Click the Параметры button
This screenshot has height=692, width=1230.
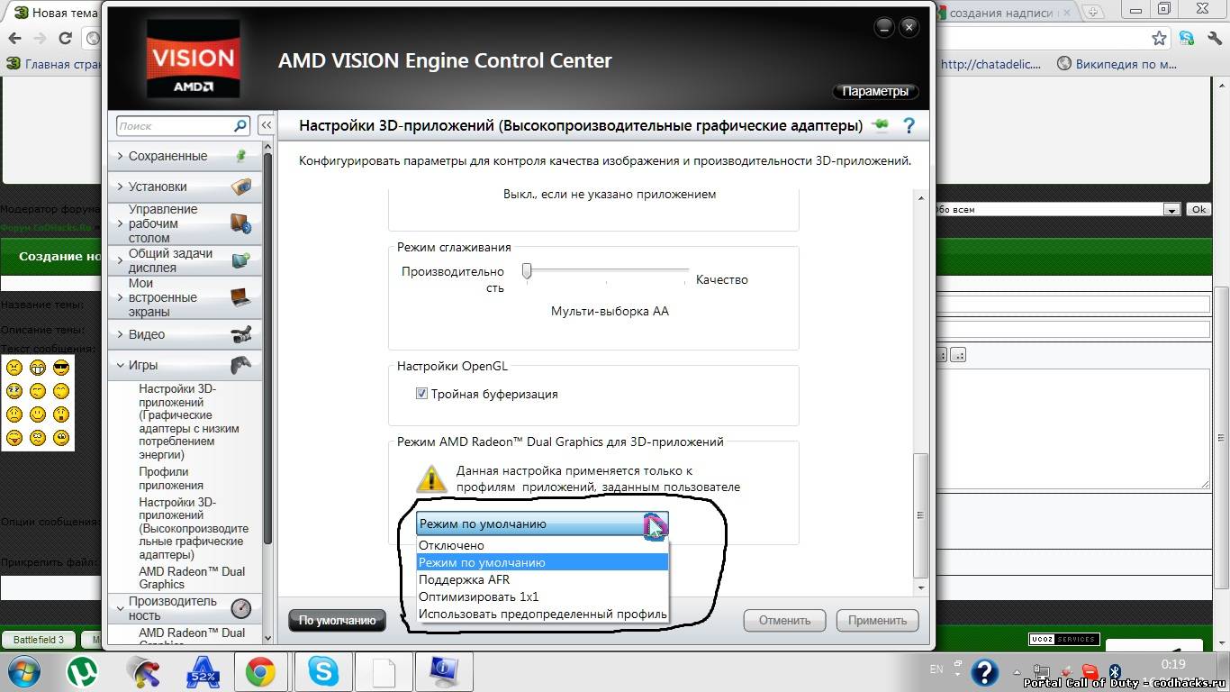(x=876, y=91)
